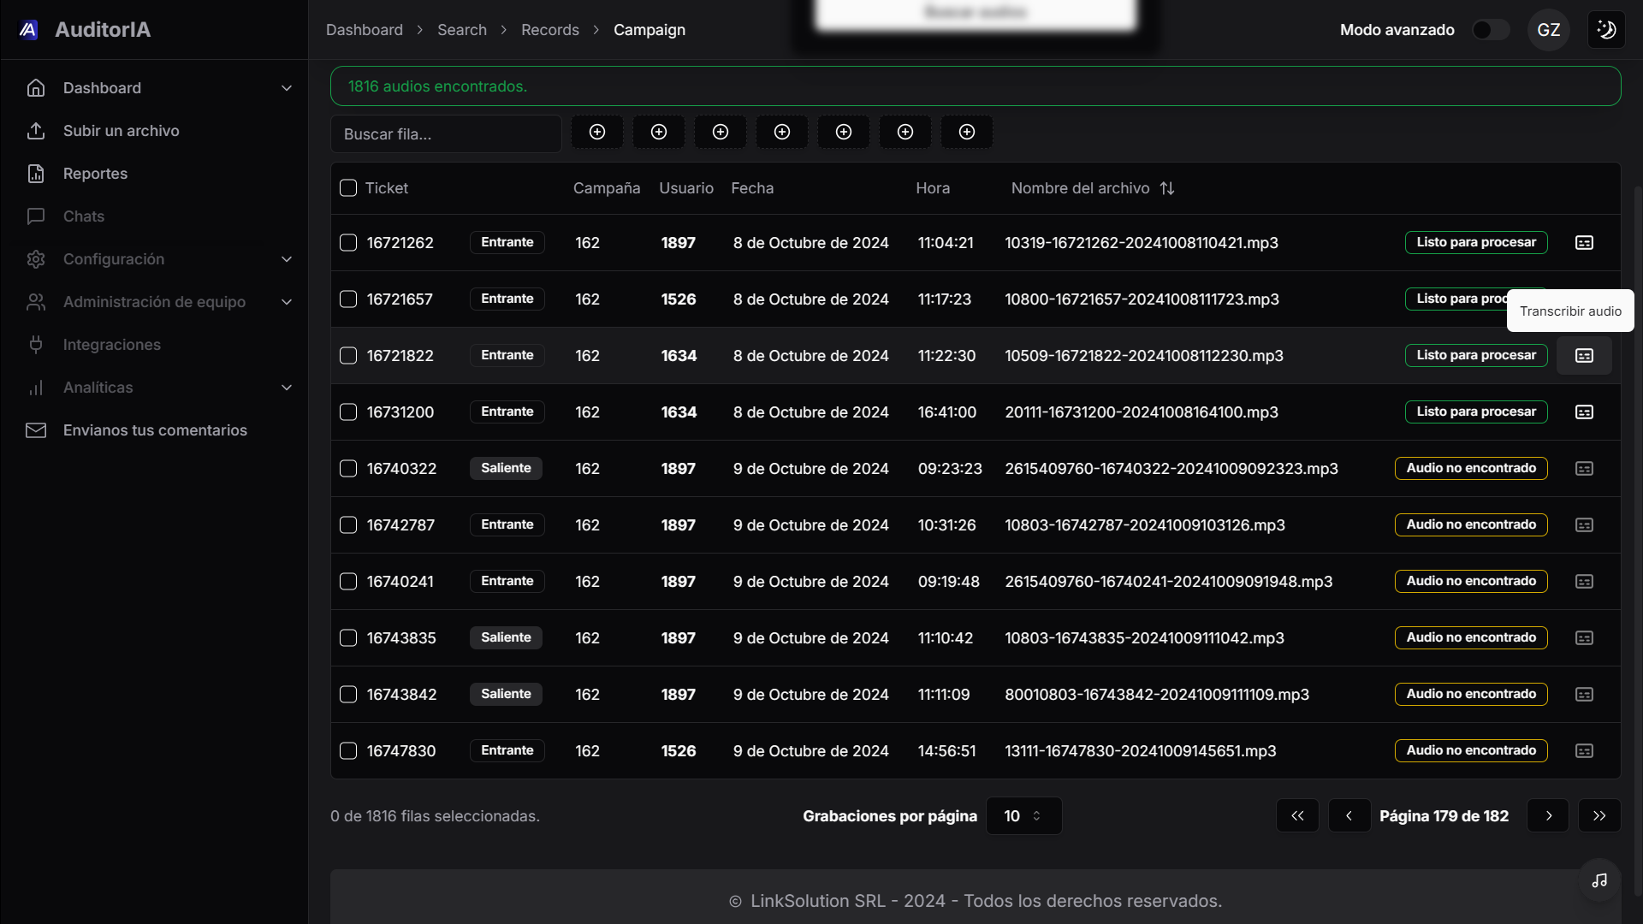Open the Reportes section
This screenshot has height=924, width=1643.
pos(95,174)
